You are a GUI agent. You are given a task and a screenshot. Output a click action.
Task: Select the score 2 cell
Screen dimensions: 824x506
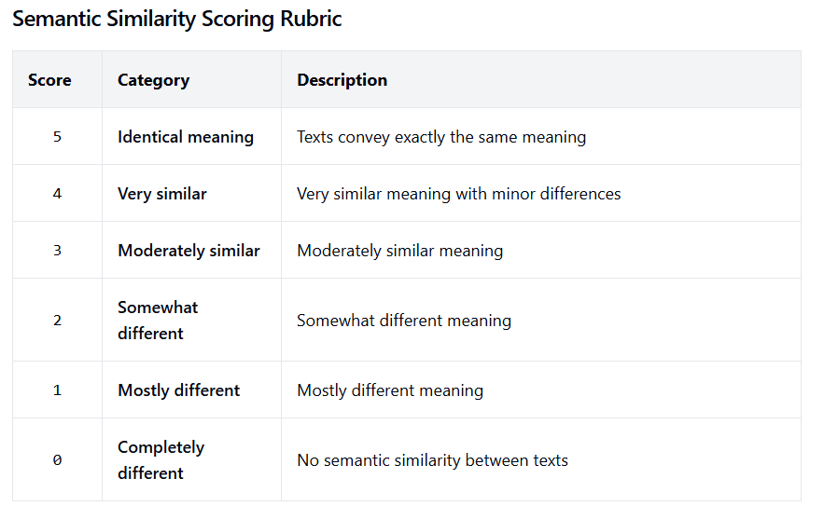click(57, 321)
